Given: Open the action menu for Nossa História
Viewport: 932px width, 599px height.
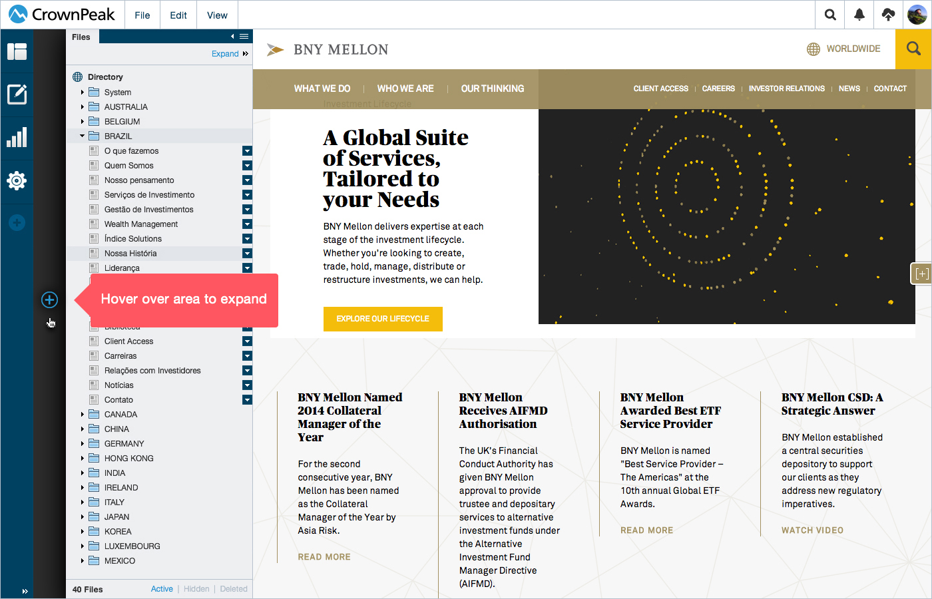Looking at the screenshot, I should coord(247,254).
